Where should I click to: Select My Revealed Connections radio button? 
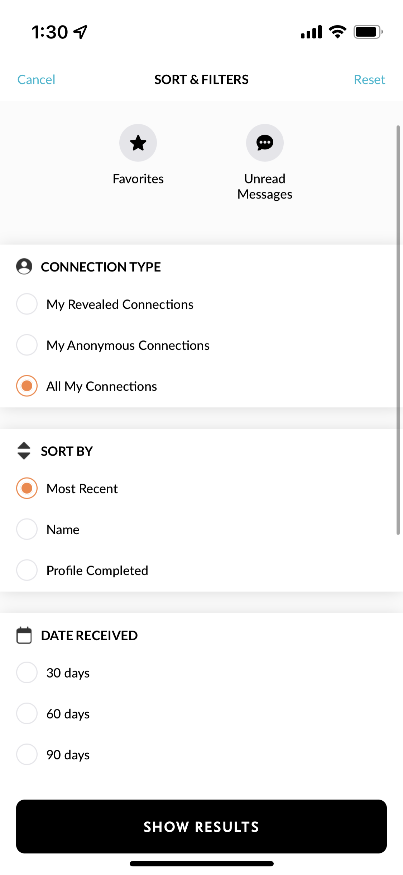pos(27,304)
